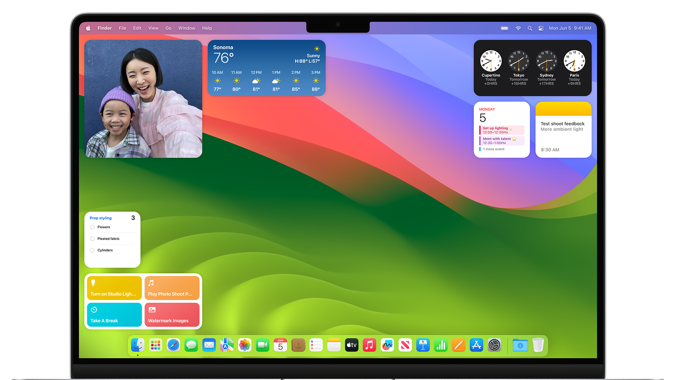Mark Pleated fabric reminder complete
The width and height of the screenshot is (676, 380).
point(92,239)
